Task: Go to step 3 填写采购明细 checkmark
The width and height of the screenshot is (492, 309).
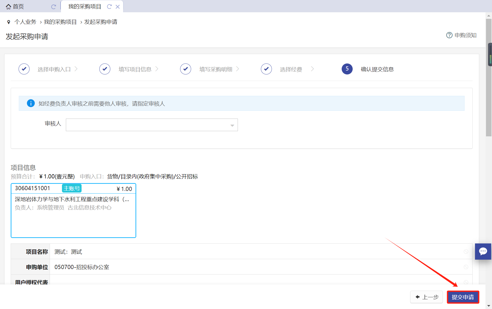Action: (x=186, y=69)
